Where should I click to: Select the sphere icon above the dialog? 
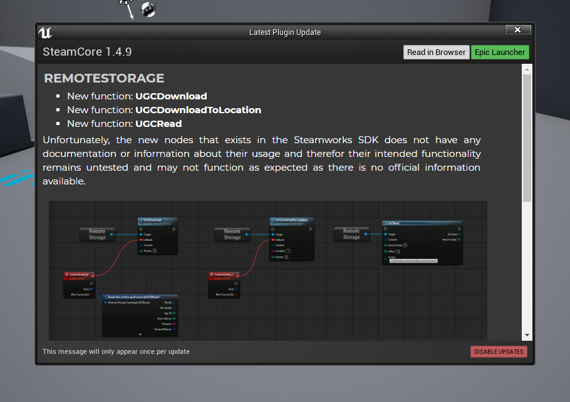(x=148, y=9)
